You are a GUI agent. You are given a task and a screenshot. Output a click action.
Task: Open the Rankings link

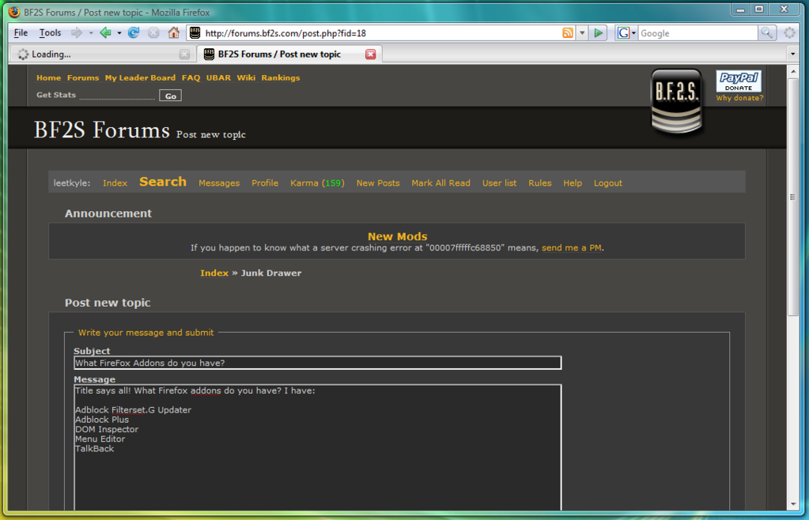pyautogui.click(x=281, y=77)
